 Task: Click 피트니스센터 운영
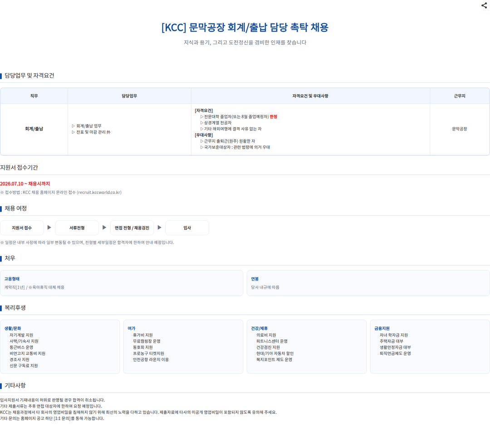pyautogui.click(x=272, y=341)
